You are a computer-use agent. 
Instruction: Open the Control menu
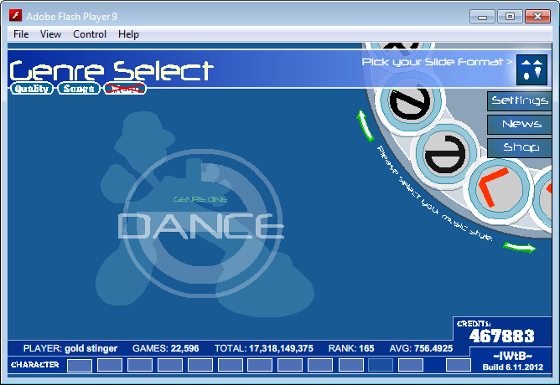pyautogui.click(x=90, y=34)
